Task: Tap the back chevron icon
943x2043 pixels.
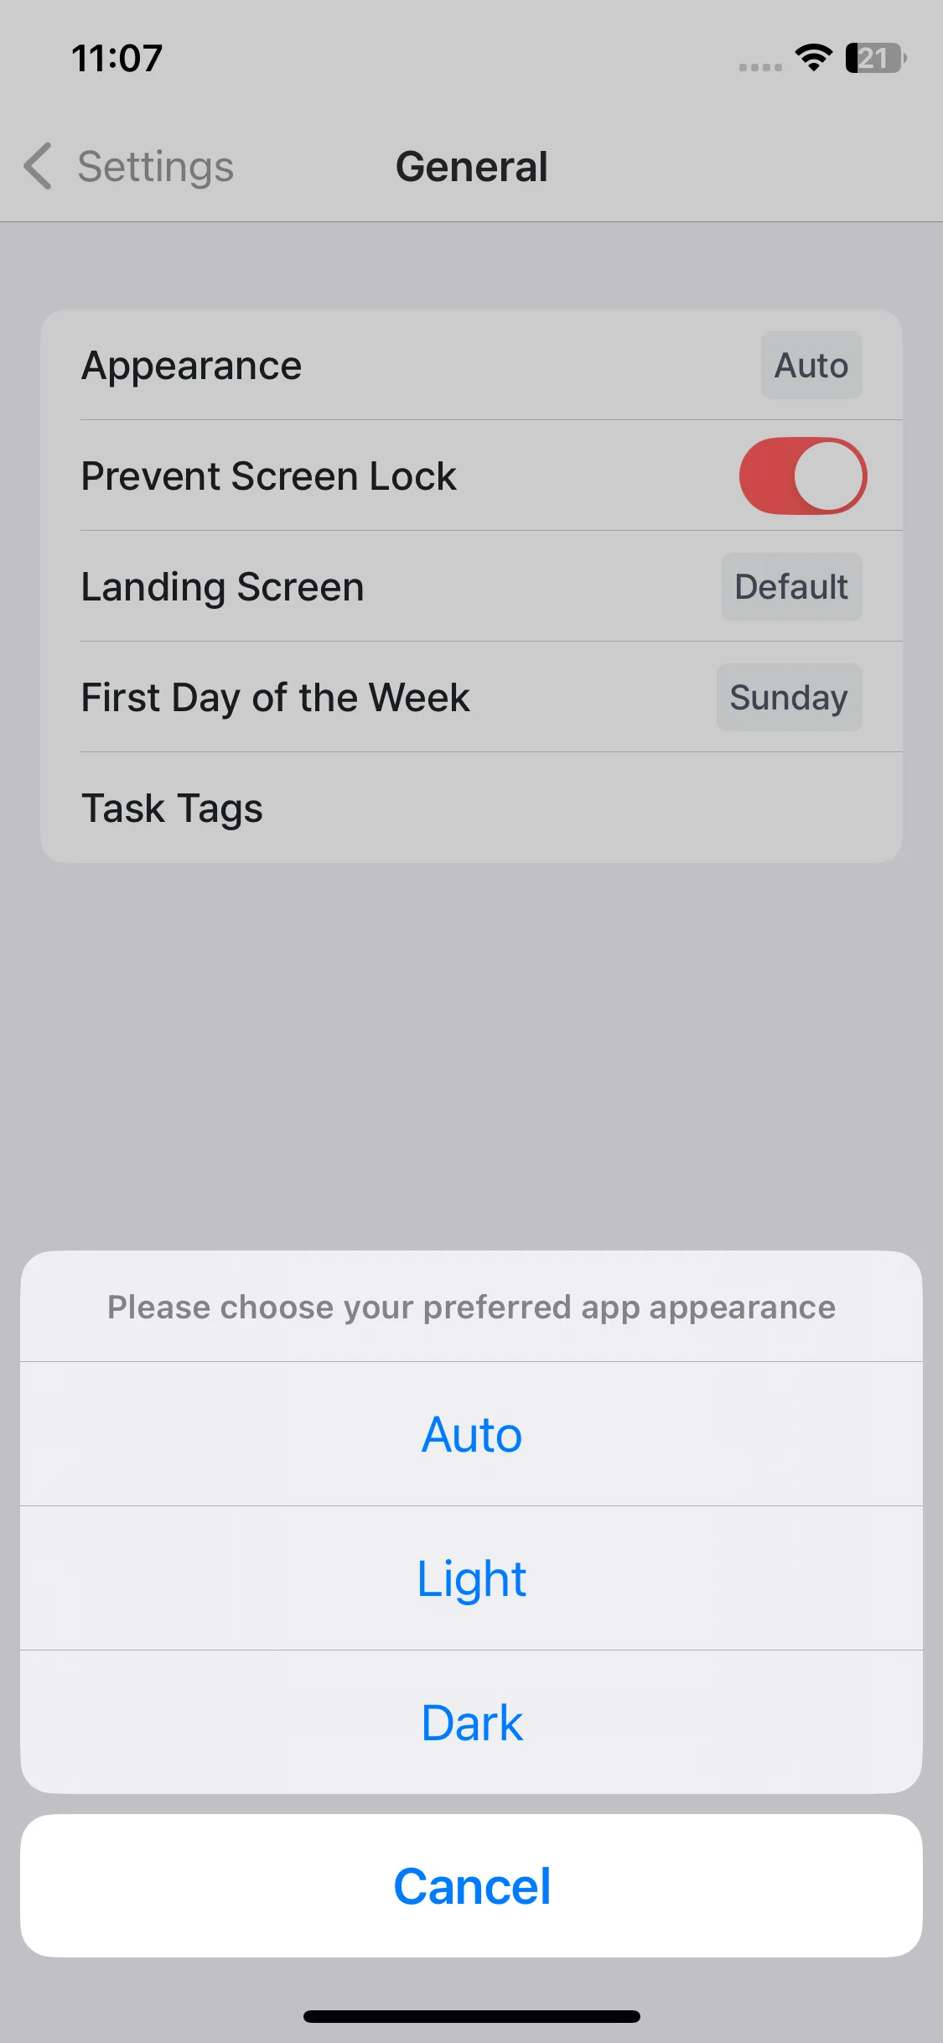Action: [39, 166]
